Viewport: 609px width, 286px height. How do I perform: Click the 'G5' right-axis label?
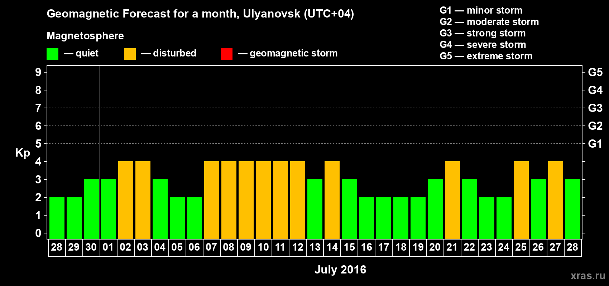pos(595,72)
